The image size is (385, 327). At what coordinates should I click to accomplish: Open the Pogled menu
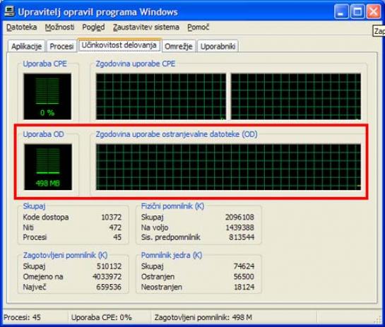[93, 27]
